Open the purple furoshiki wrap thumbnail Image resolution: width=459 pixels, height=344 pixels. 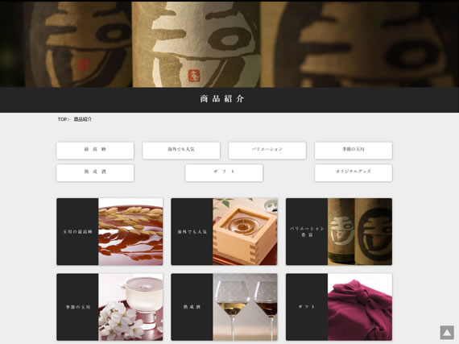click(x=360, y=307)
